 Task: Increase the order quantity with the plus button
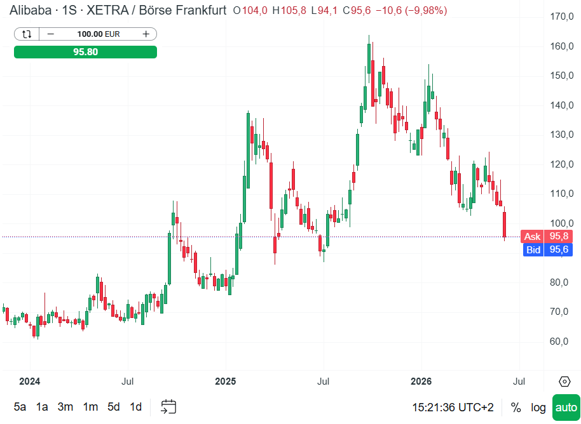pos(146,34)
